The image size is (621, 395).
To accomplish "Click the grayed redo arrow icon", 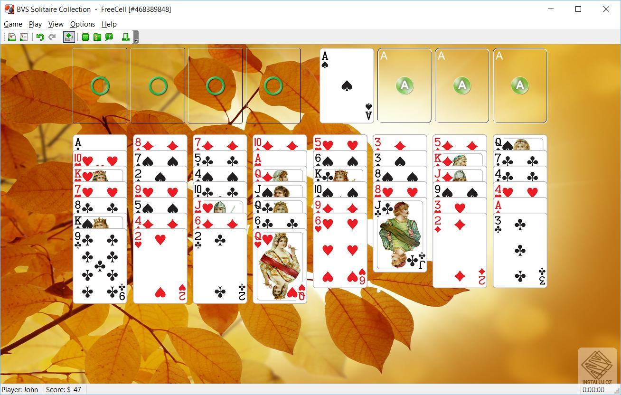I will (52, 37).
